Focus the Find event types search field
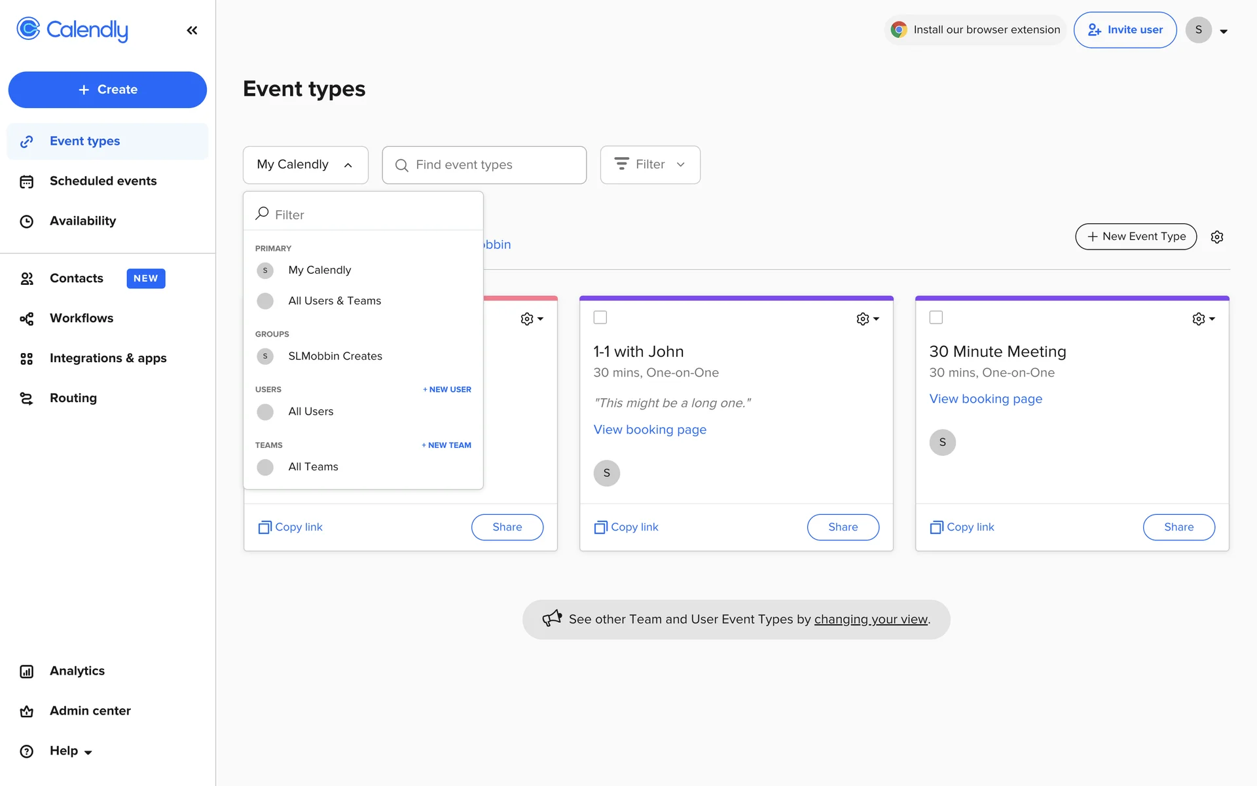 click(484, 165)
